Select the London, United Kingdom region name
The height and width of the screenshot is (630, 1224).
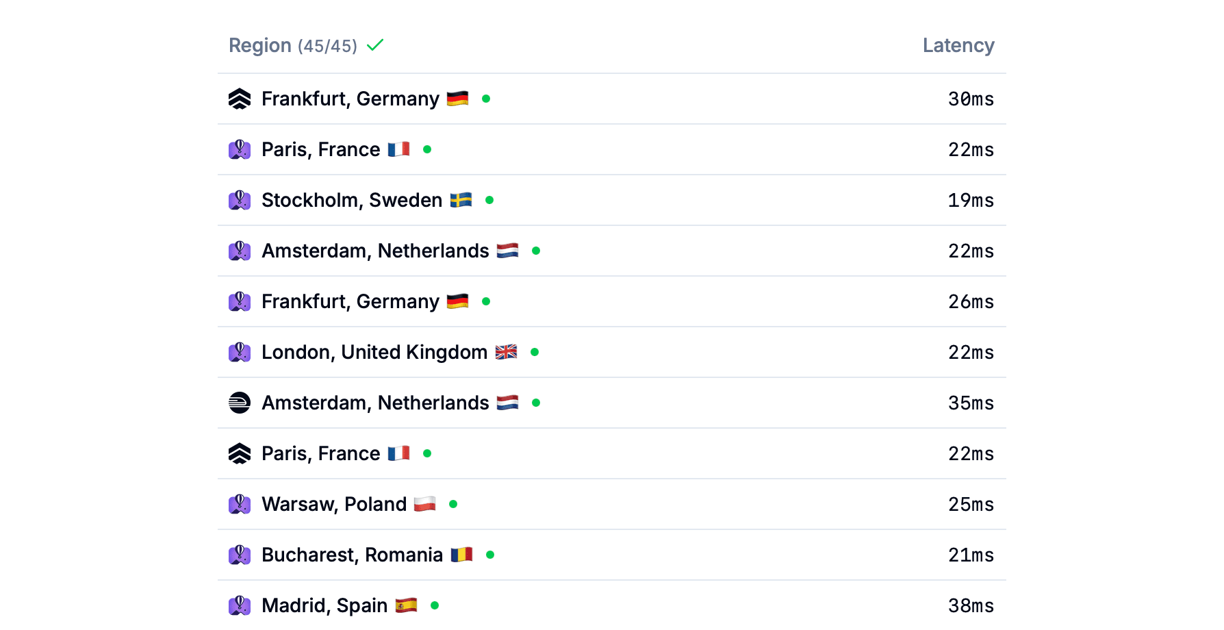click(374, 352)
